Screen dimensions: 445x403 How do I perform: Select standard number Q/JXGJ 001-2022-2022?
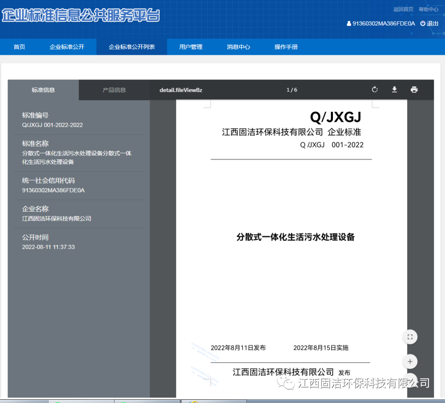coord(52,125)
